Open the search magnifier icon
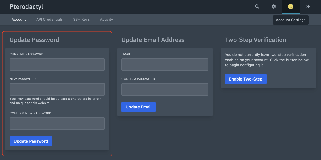Screen dimensions: 321x160 (x=257, y=7)
